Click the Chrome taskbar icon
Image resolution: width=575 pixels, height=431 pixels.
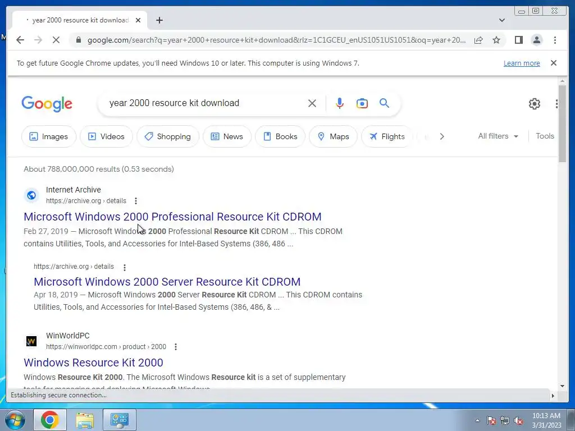[x=50, y=420]
